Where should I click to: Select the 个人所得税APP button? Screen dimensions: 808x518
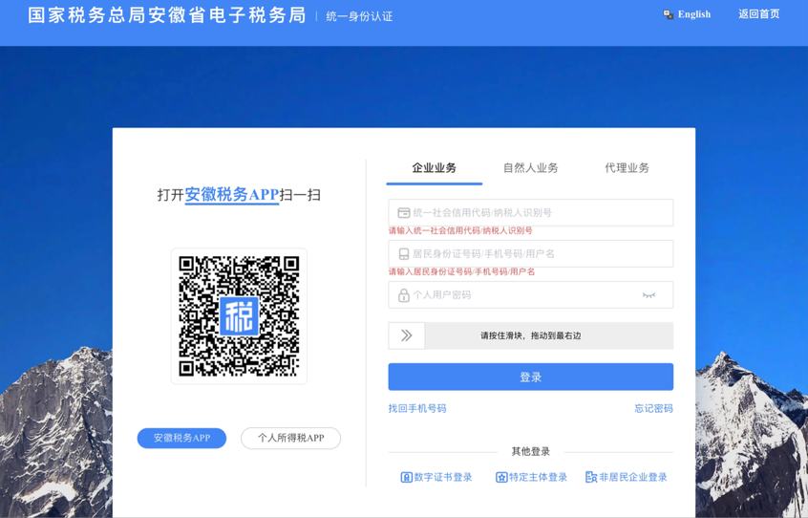(x=290, y=438)
